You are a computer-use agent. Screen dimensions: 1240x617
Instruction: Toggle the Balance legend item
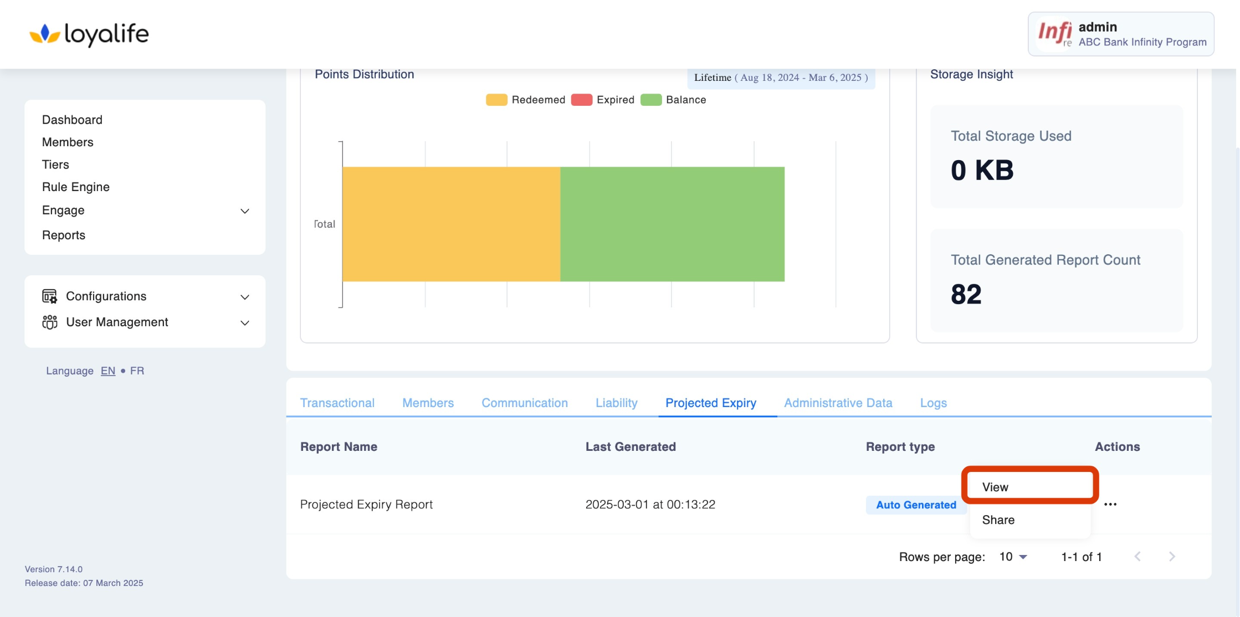click(673, 100)
